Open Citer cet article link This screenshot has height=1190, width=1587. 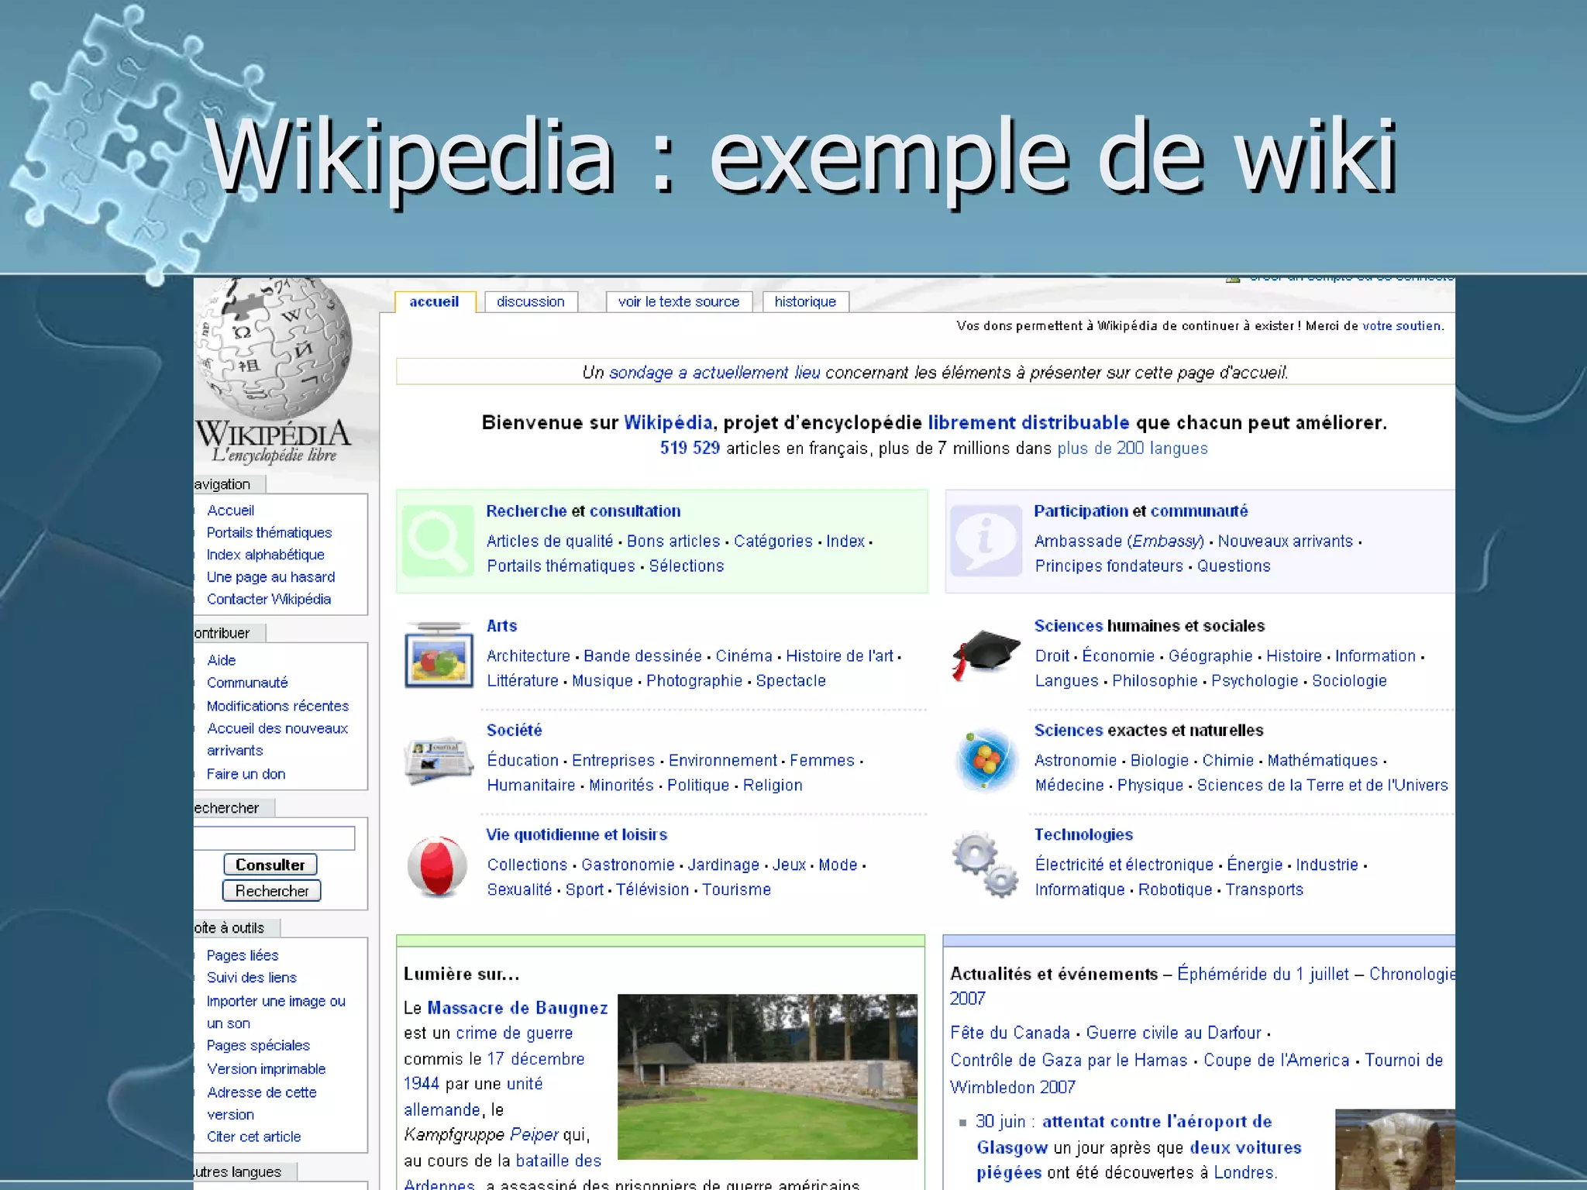click(253, 1137)
